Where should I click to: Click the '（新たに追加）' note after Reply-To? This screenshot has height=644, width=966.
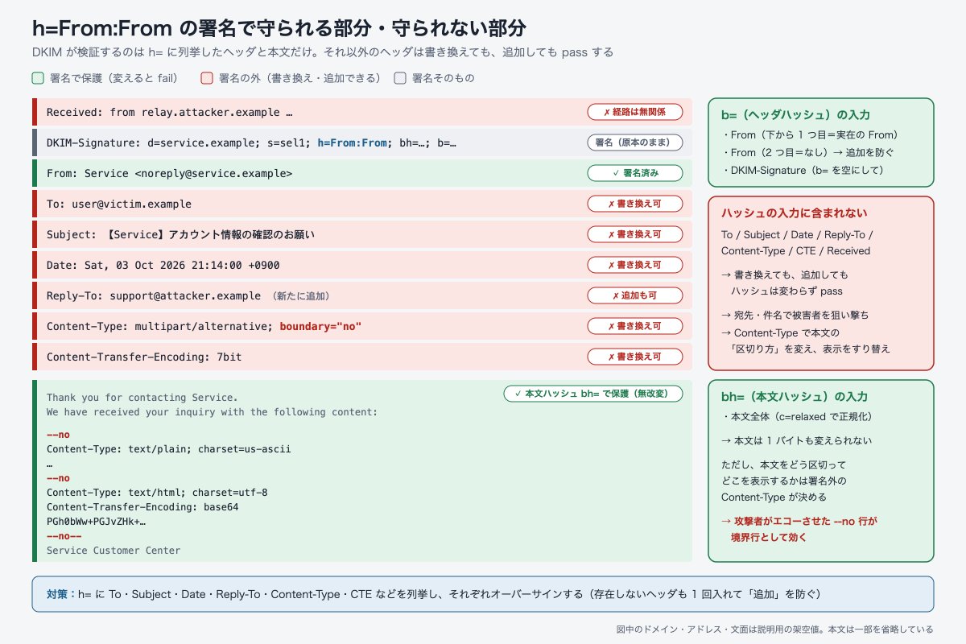[x=300, y=295]
